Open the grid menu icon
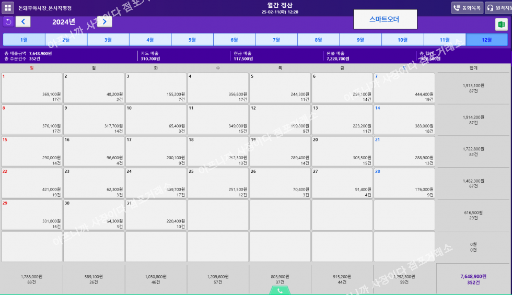 pos(8,8)
